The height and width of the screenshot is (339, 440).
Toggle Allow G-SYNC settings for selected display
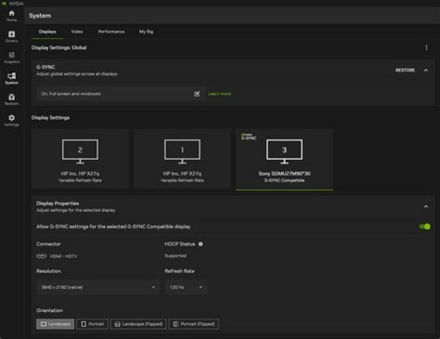click(425, 226)
